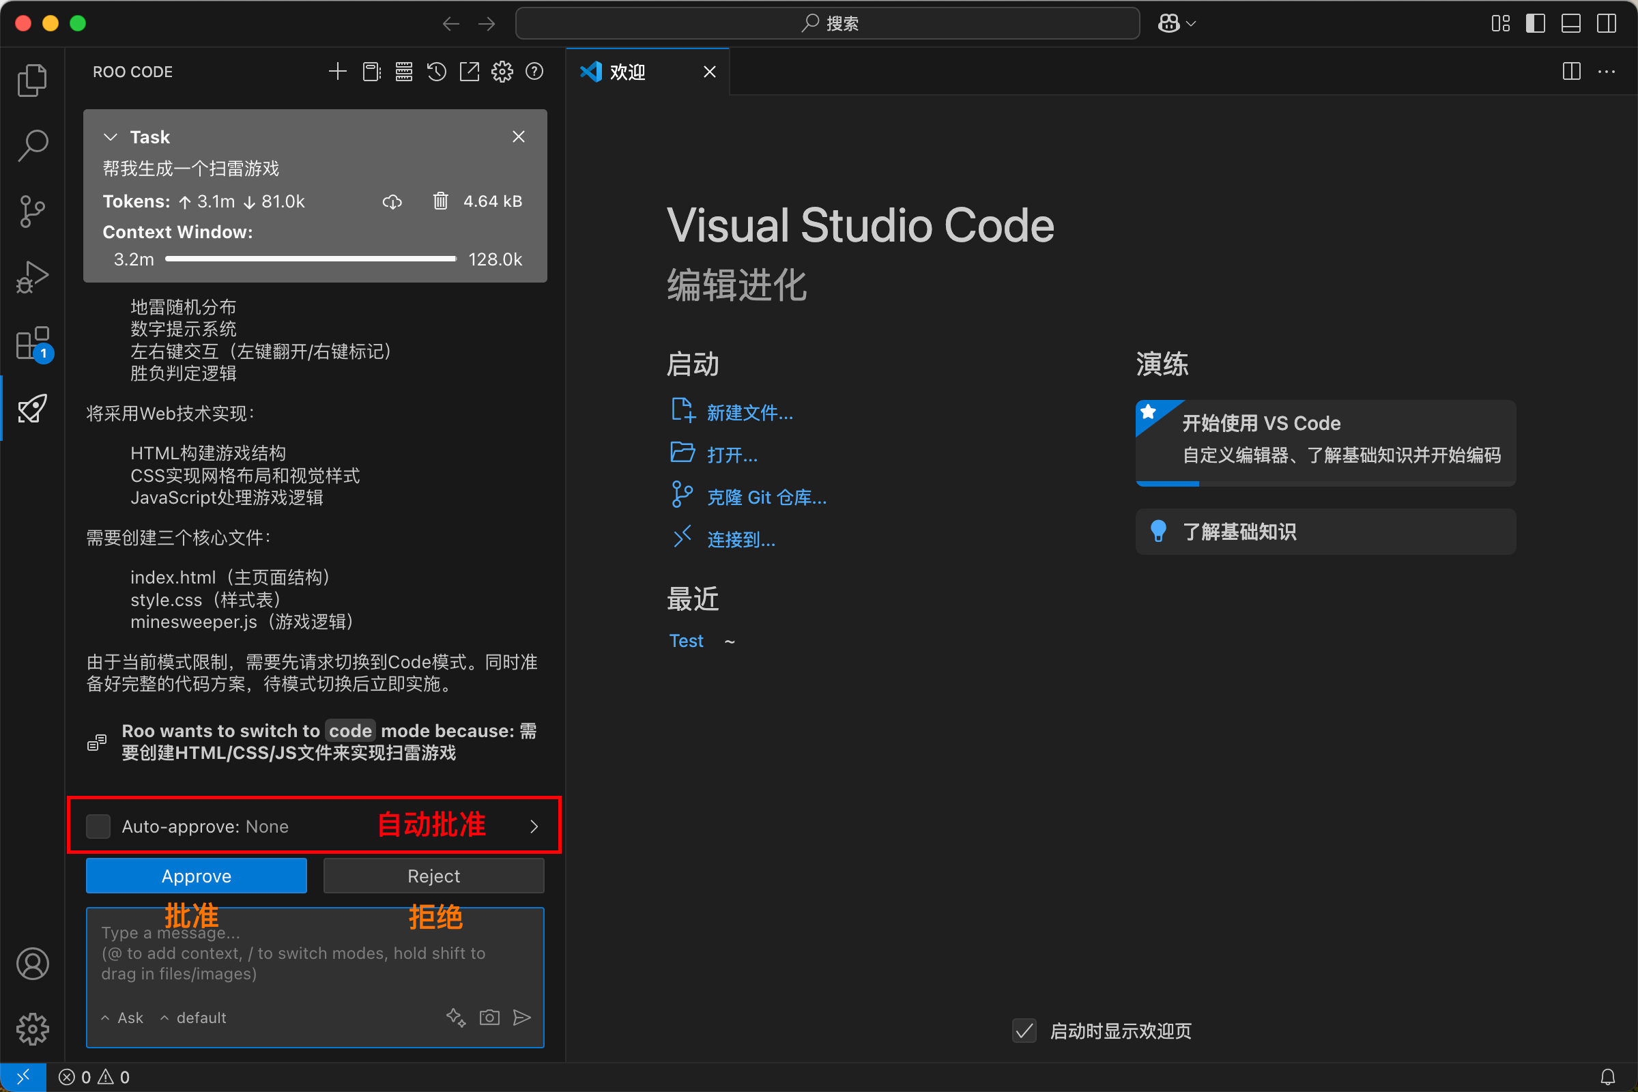Click the text 帮我生成一个扫雷游戏
The image size is (1638, 1092).
click(x=191, y=169)
